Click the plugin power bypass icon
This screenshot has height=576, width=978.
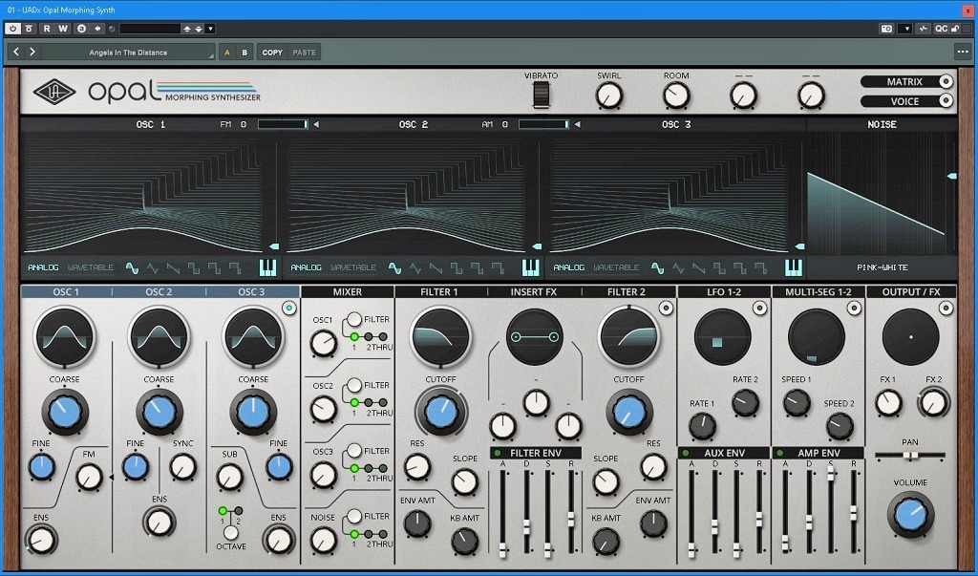click(12, 29)
